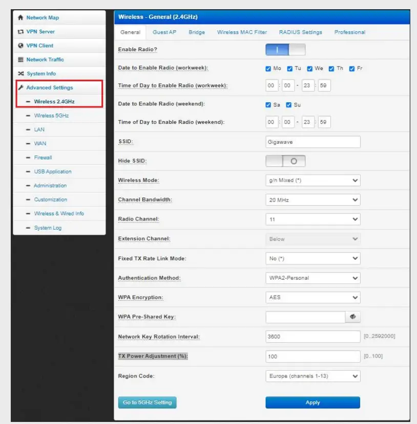Viewport: 417px width, 424px height.
Task: Switch to the Wireless MAC Filter tab
Action: [x=242, y=32]
